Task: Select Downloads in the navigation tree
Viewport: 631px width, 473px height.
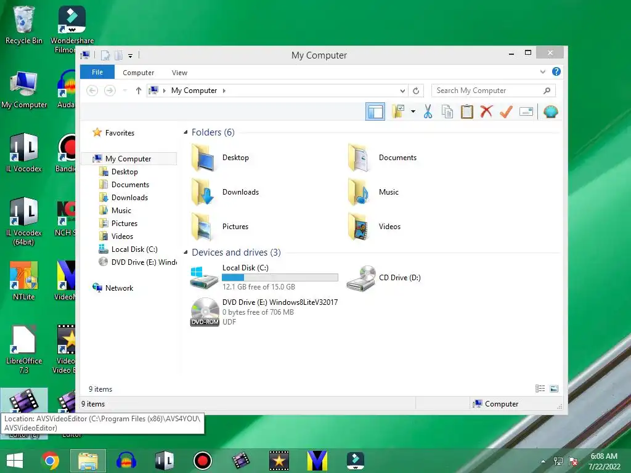Action: (x=129, y=198)
